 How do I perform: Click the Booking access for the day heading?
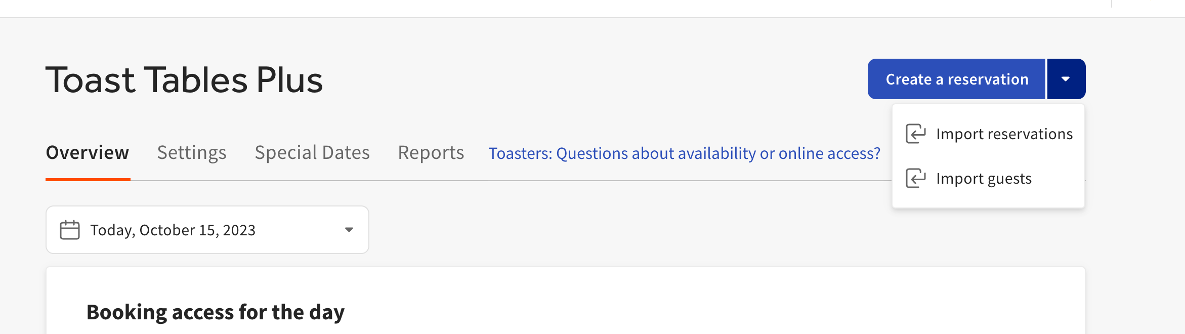216,312
